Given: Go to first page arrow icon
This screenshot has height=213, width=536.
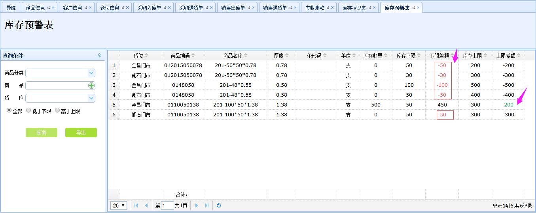Looking at the screenshot, I should [x=136, y=206].
